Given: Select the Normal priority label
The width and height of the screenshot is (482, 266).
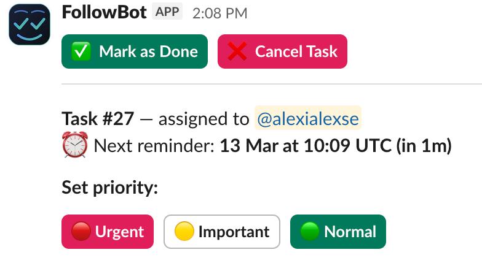Looking at the screenshot, I should point(349,232).
